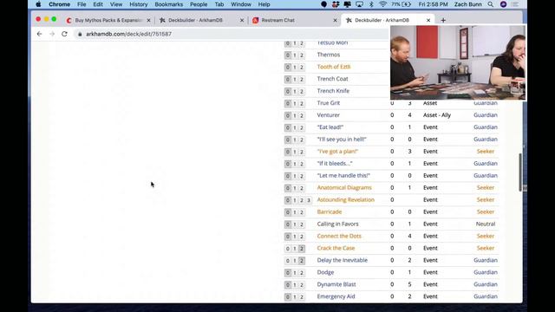
Task: Open the True Grit card link
Action: click(329, 103)
